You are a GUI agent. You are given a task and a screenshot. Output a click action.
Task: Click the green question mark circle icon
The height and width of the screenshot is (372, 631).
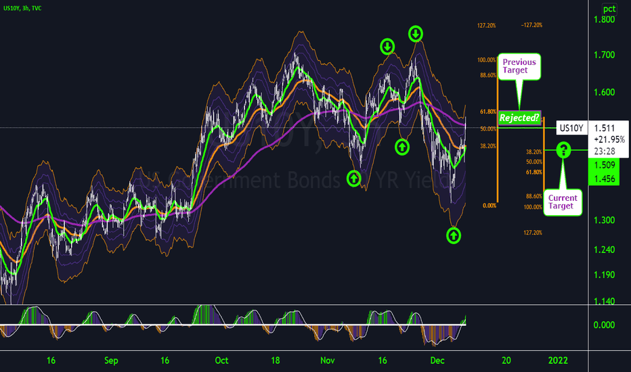tap(563, 150)
